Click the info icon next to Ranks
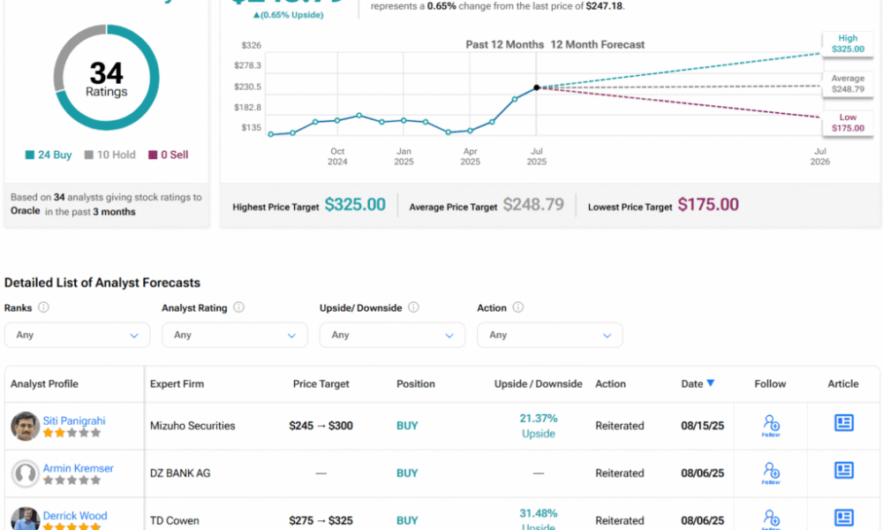The width and height of the screenshot is (883, 530). tap(43, 307)
